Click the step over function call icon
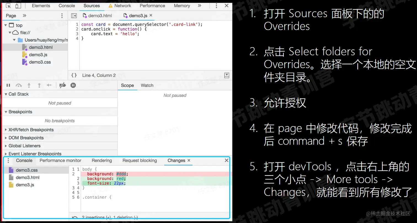 (x=18, y=86)
